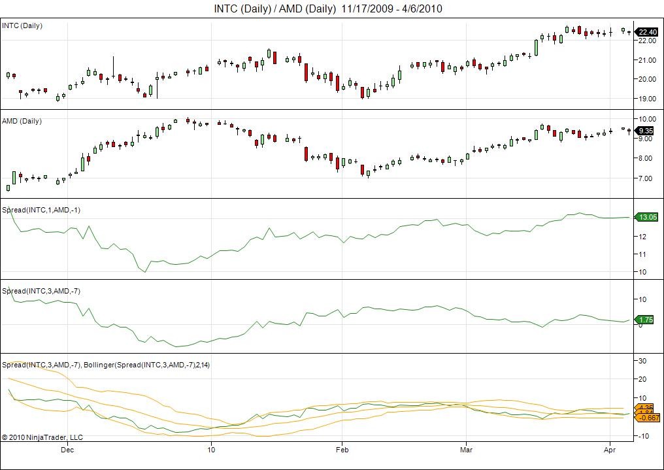Click the Spread(INTC,3,AMD,-7) indicator label in fourth panel
Image resolution: width=664 pixels, height=470 pixels.
point(41,292)
